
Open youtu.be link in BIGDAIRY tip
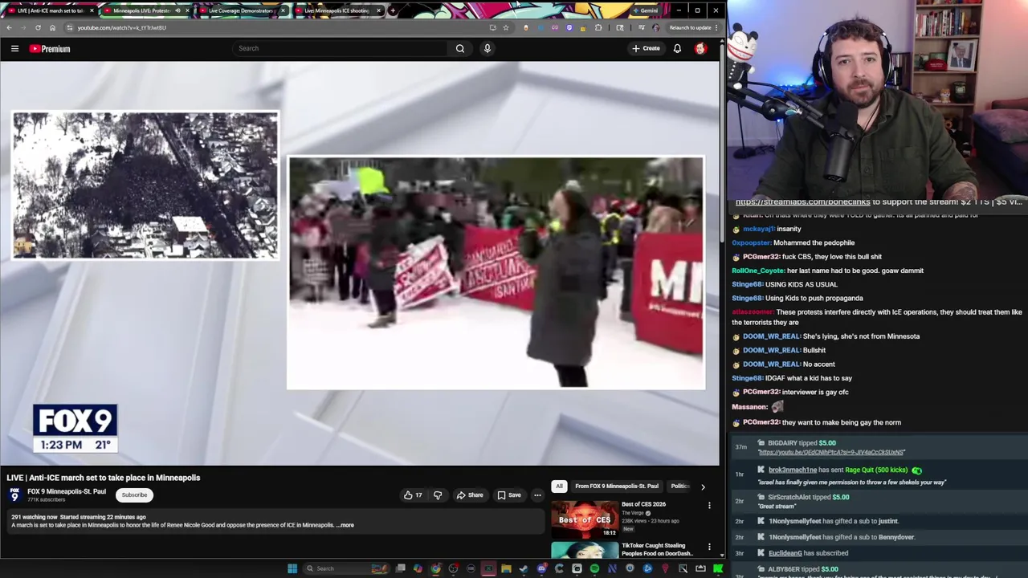[831, 453]
